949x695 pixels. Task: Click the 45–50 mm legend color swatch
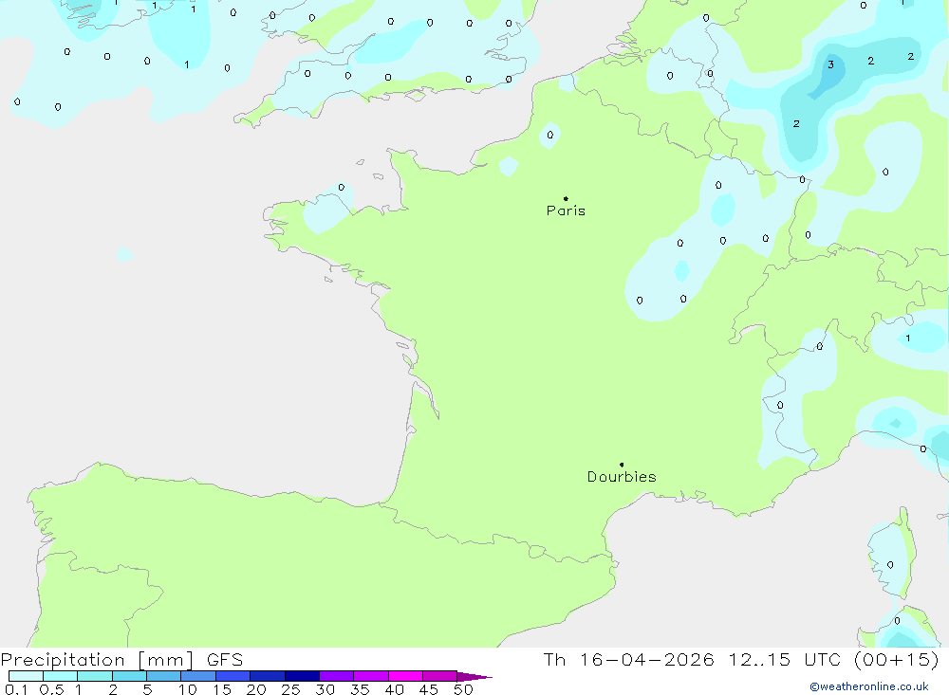click(440, 676)
